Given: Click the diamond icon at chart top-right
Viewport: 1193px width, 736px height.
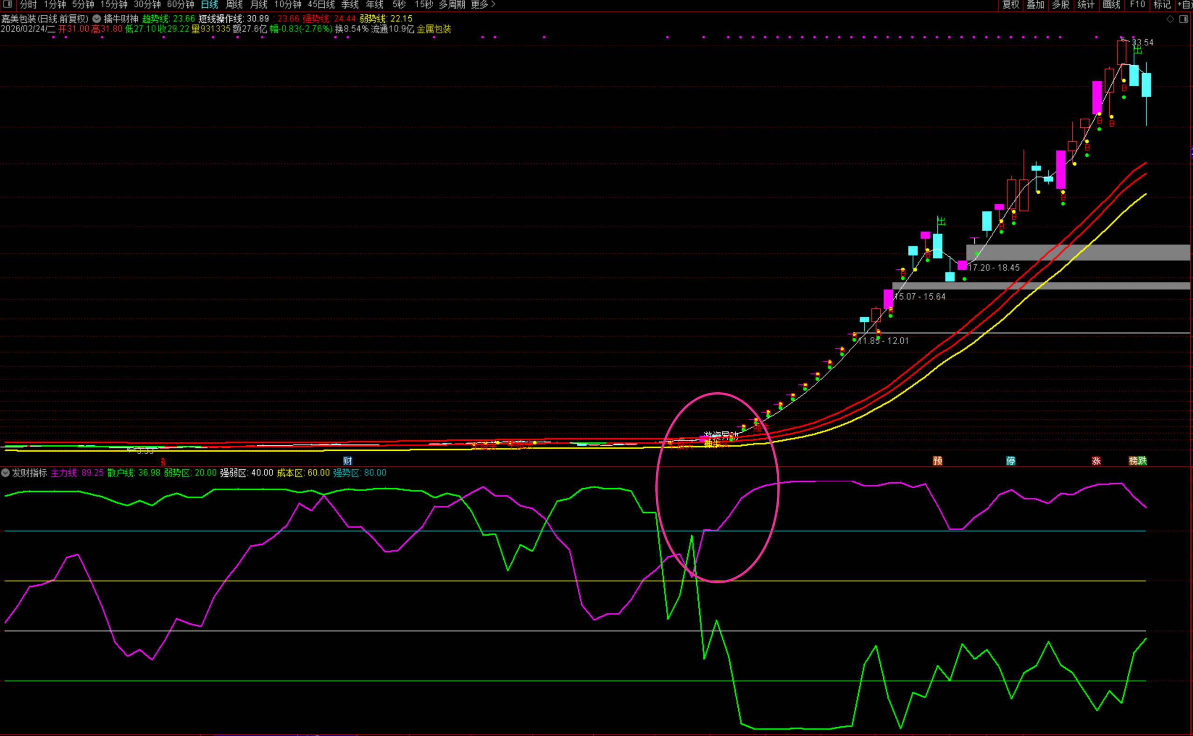Looking at the screenshot, I should tap(1170, 19).
